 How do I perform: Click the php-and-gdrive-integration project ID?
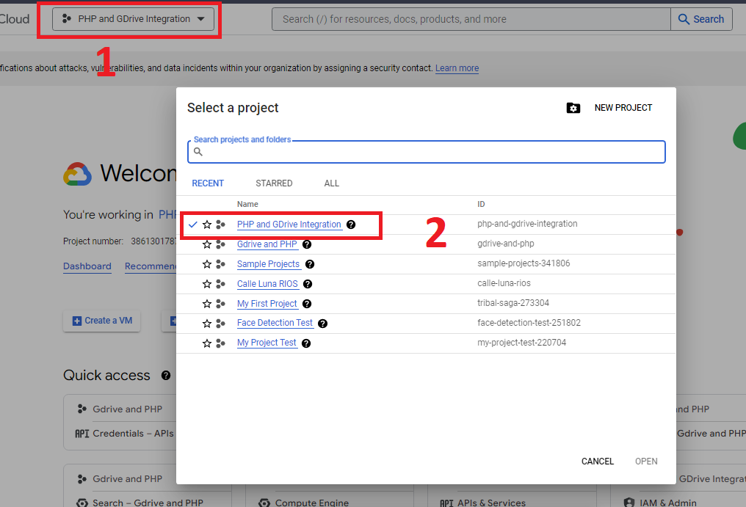pos(527,224)
